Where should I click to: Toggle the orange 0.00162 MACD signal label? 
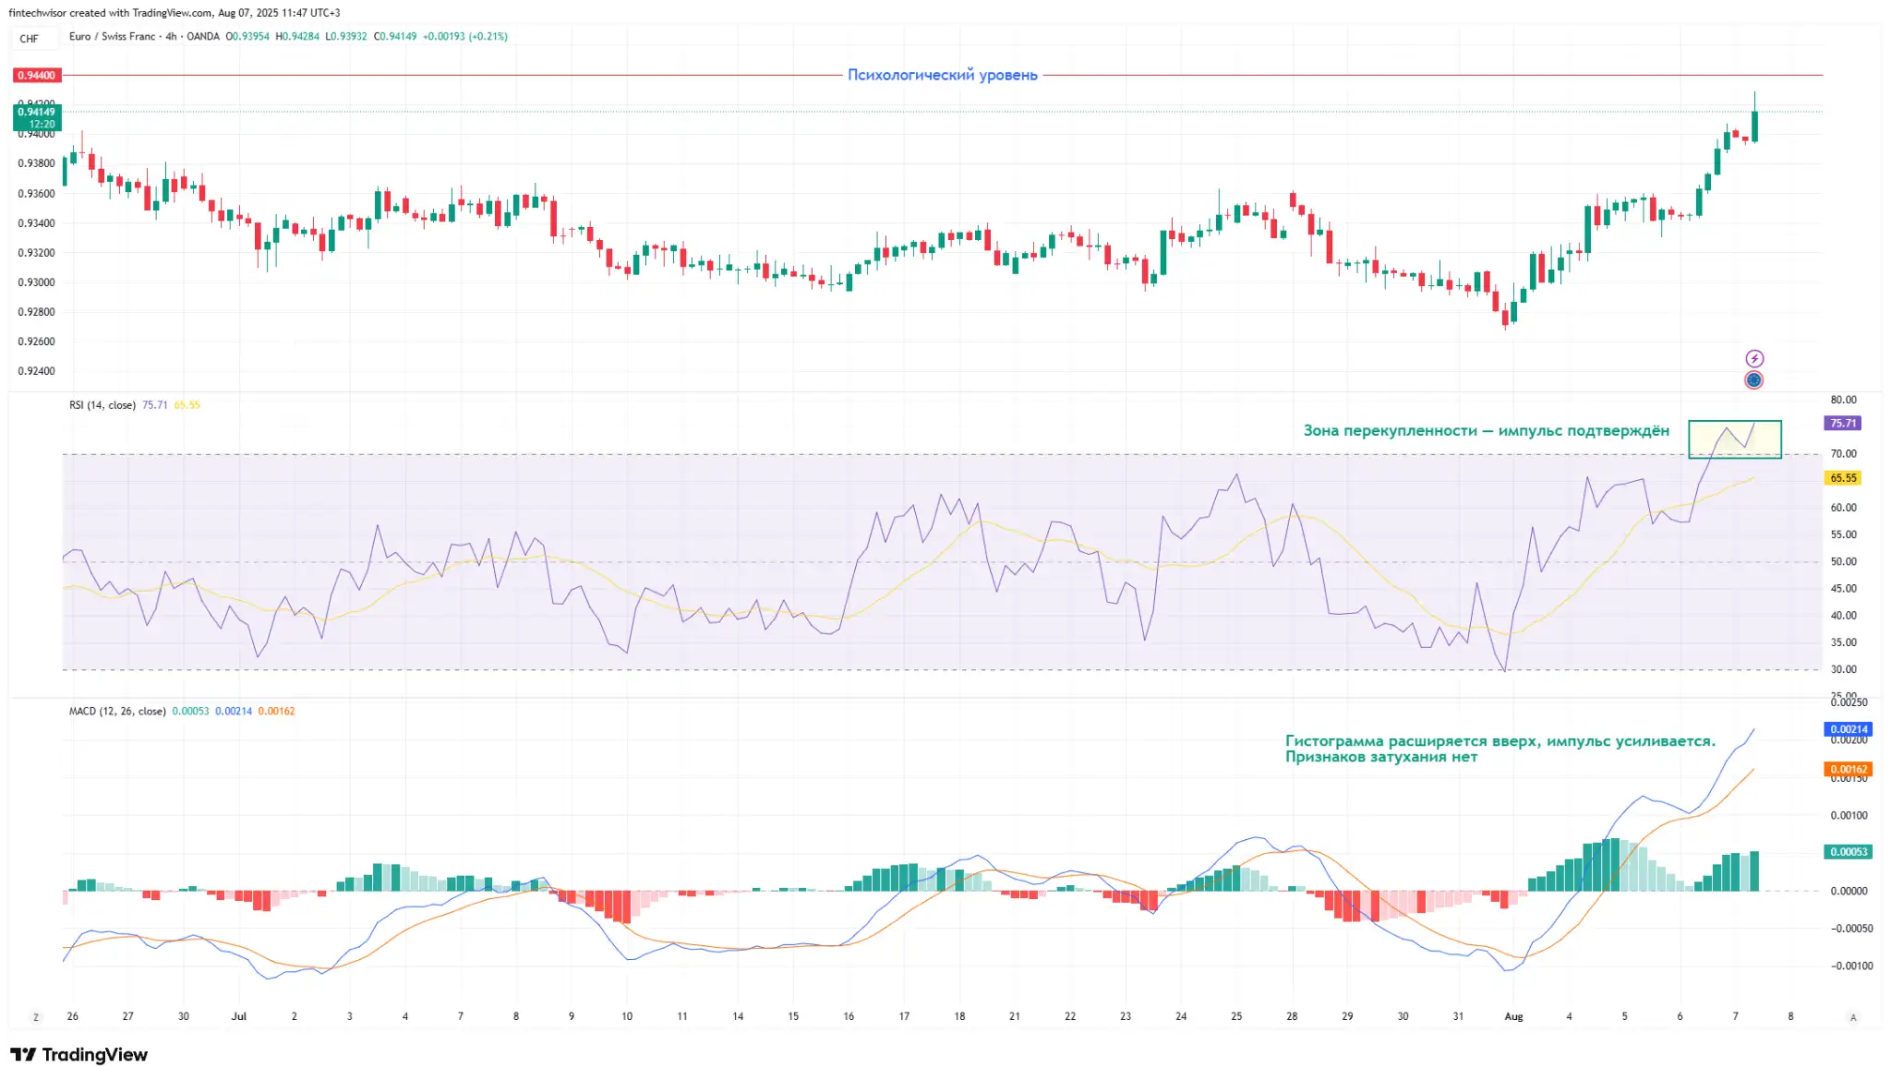coord(1847,769)
